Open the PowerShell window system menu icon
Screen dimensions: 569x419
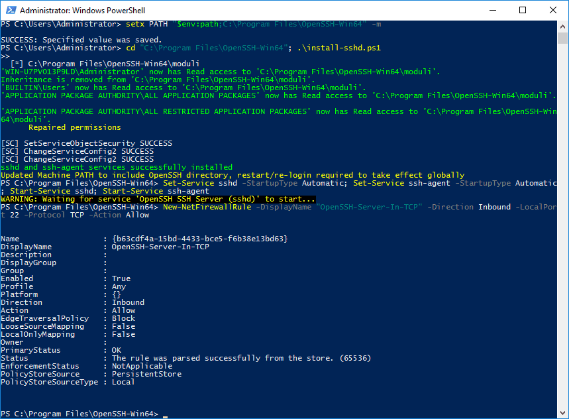11,10
